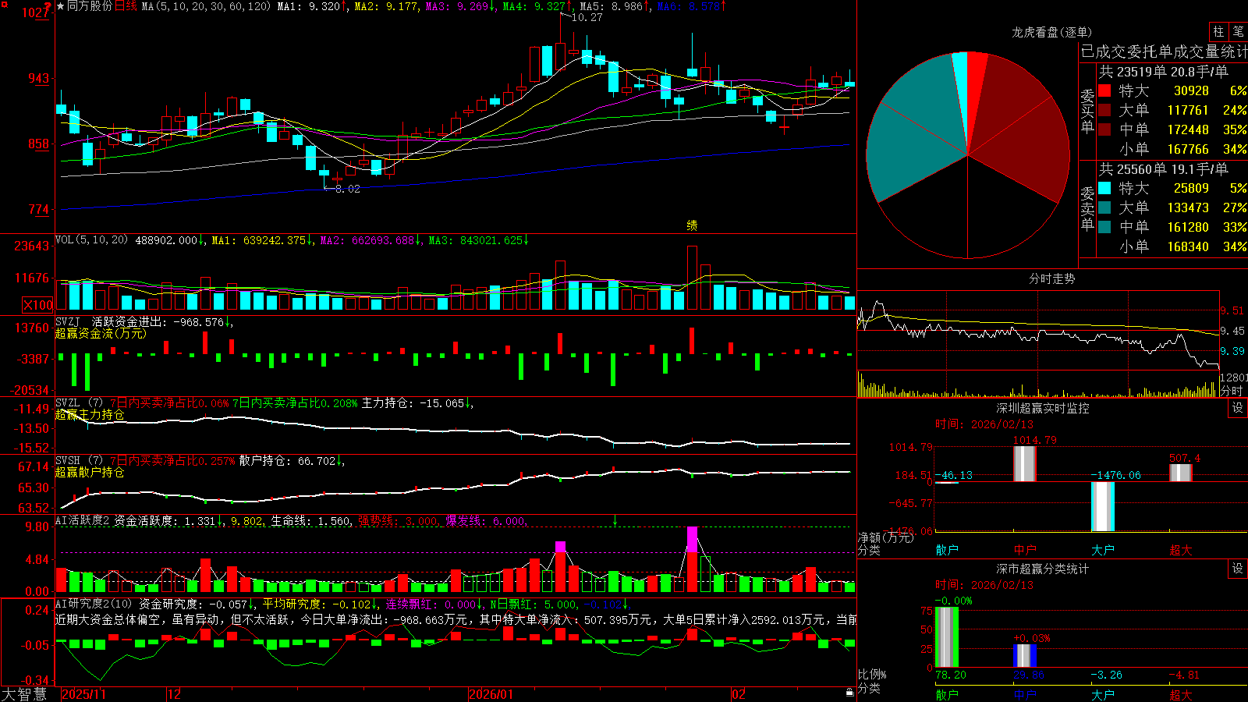Click the blue 中户 29.86 bar in 分类统计
Image resolution: width=1248 pixels, height=702 pixels.
click(1025, 656)
